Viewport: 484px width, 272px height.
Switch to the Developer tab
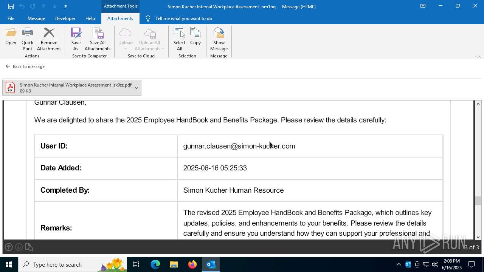(65, 19)
